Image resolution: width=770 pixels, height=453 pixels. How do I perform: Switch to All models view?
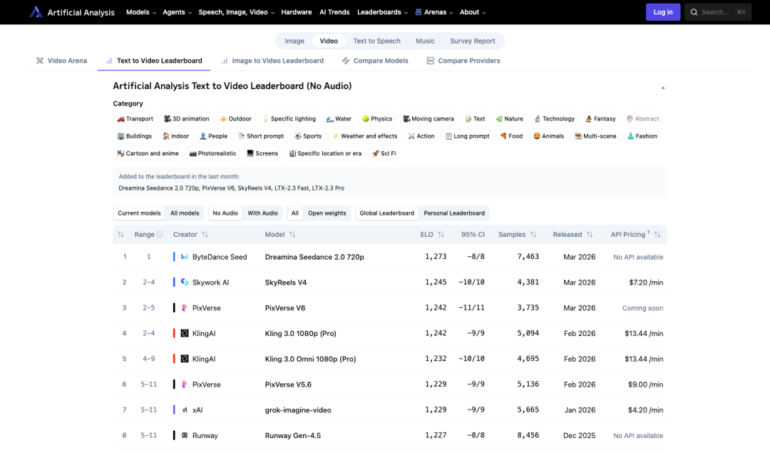pyautogui.click(x=185, y=213)
